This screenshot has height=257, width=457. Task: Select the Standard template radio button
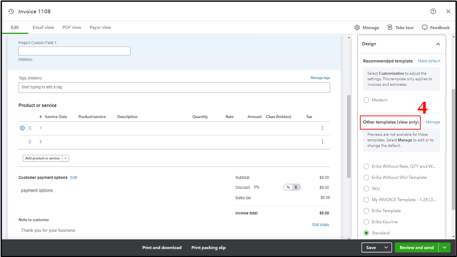366,233
